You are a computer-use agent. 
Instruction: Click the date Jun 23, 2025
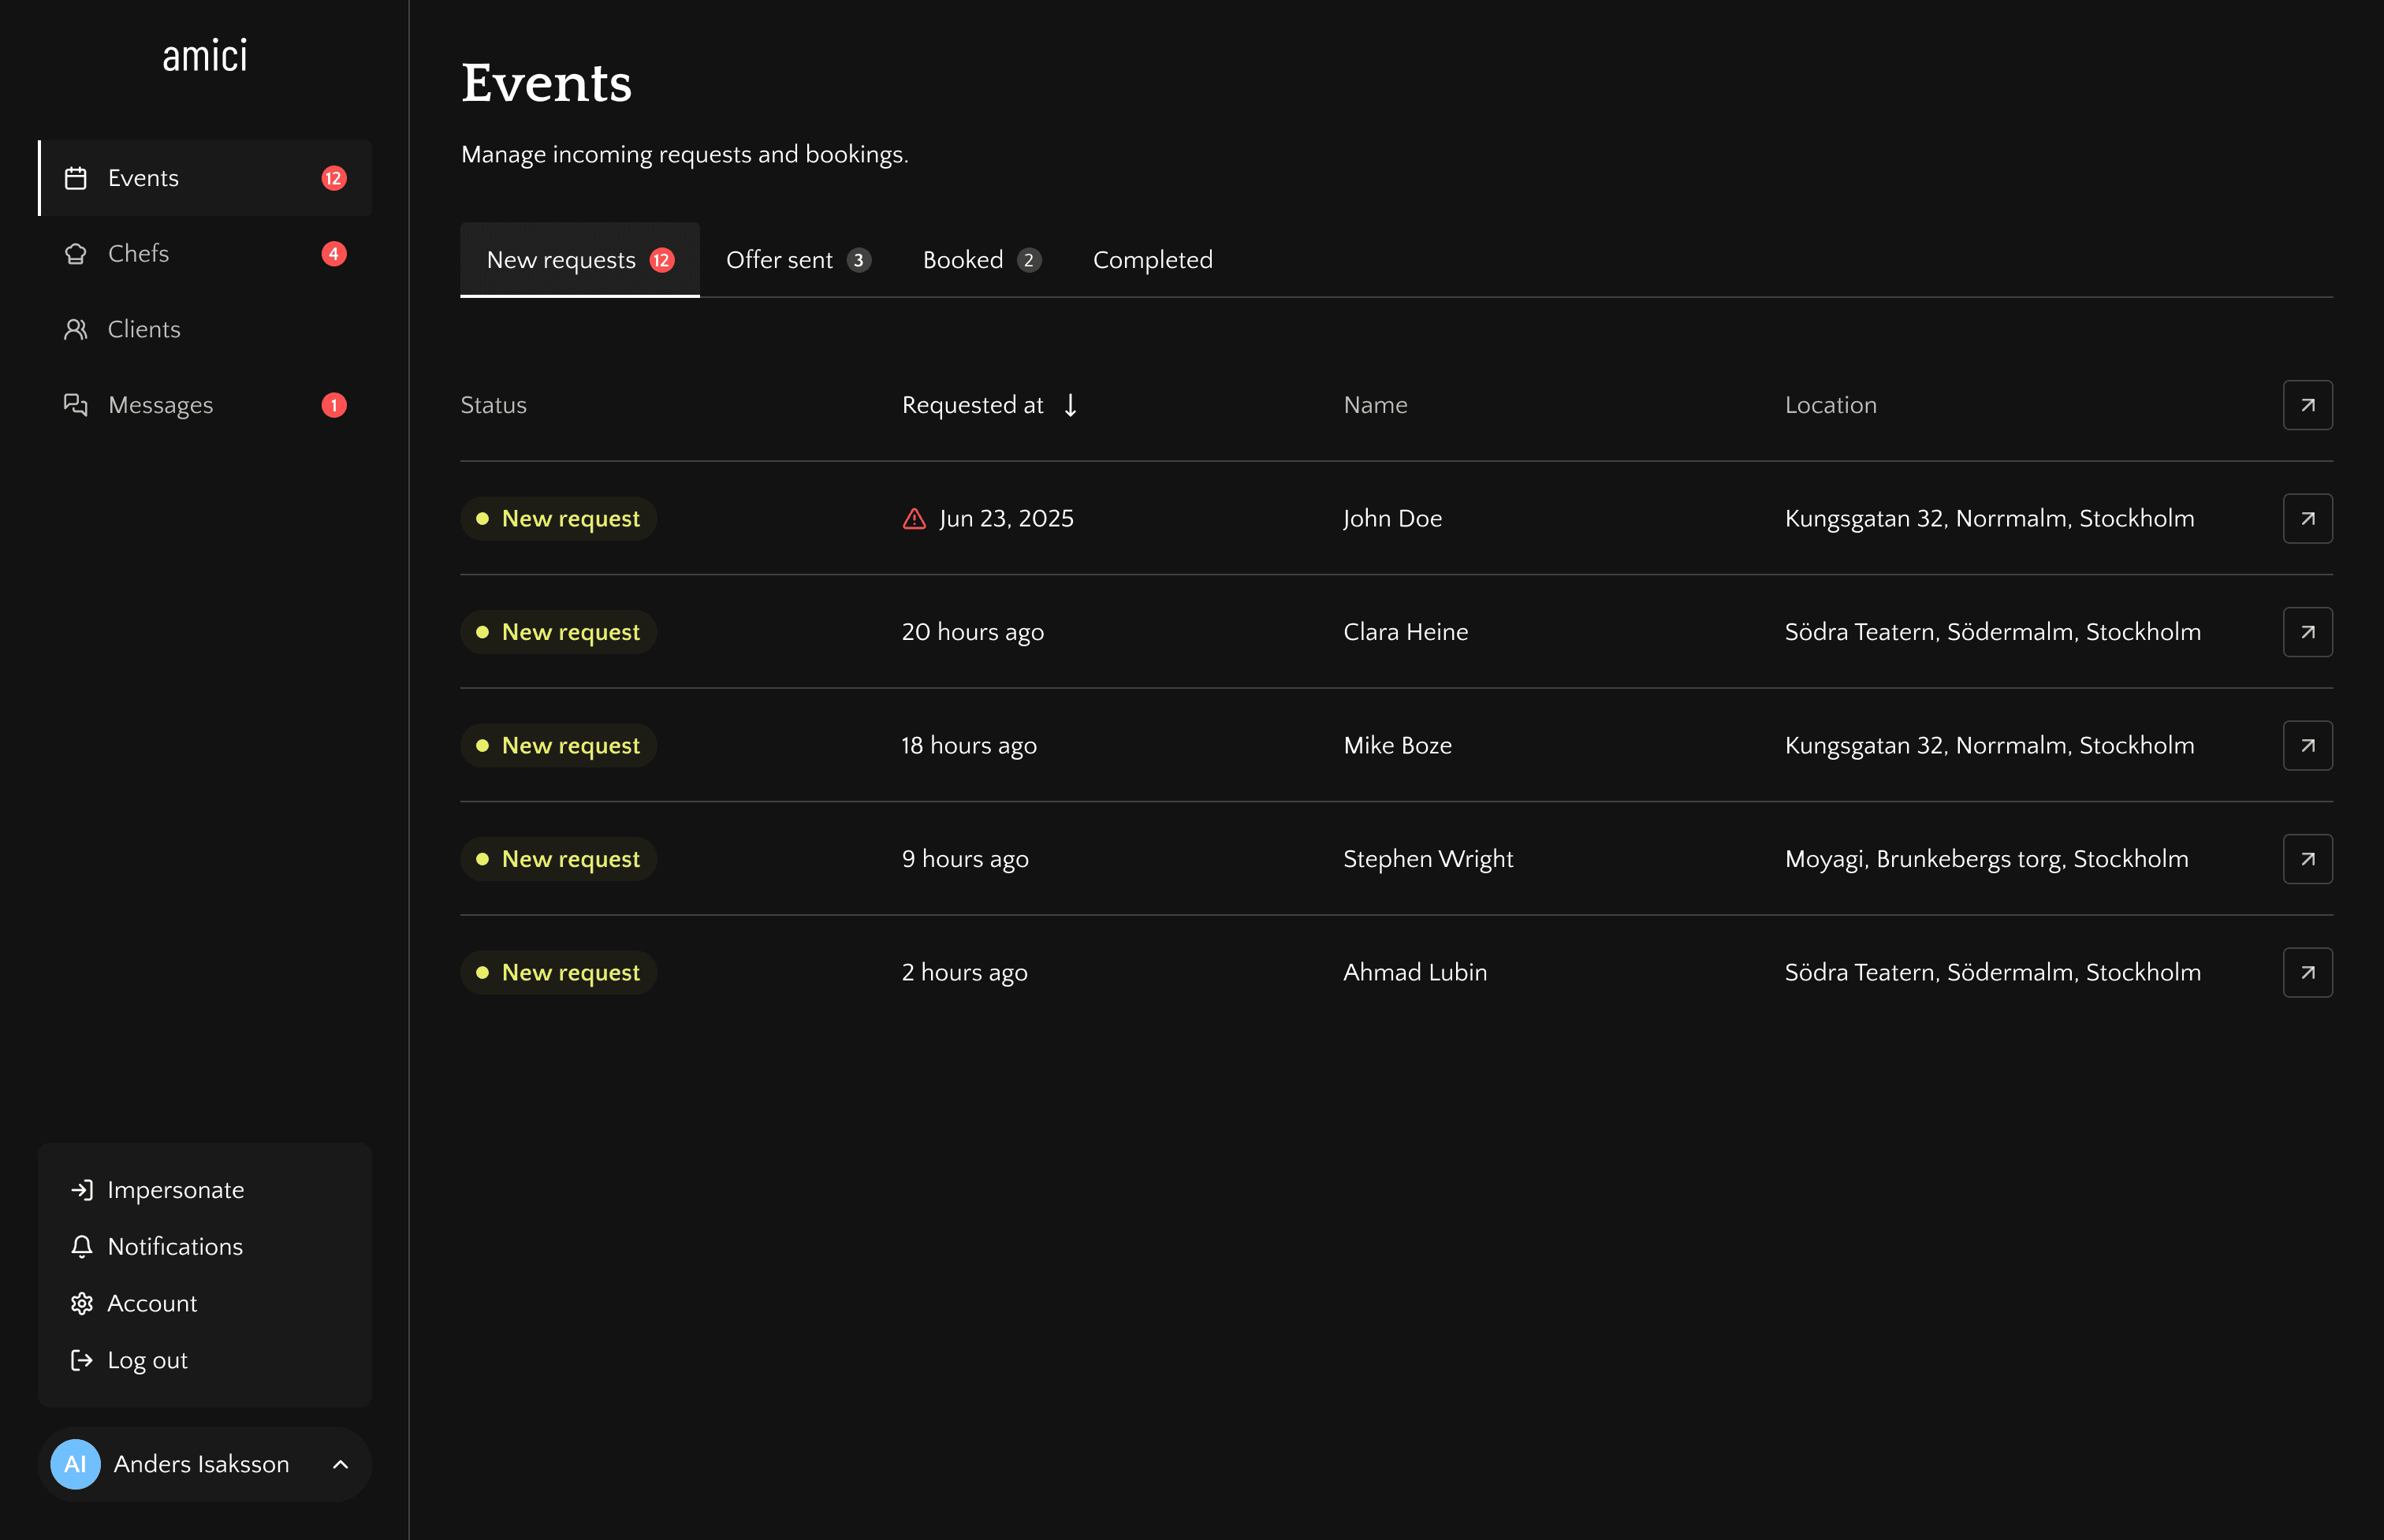coord(1006,518)
